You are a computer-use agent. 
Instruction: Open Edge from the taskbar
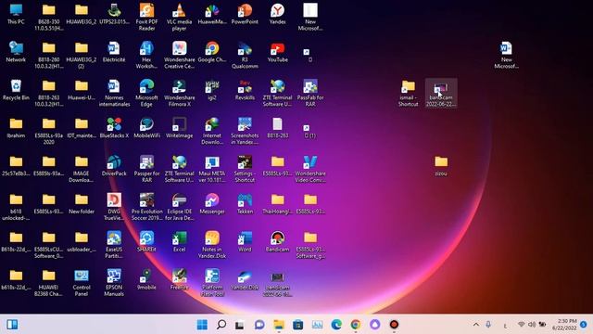point(336,325)
